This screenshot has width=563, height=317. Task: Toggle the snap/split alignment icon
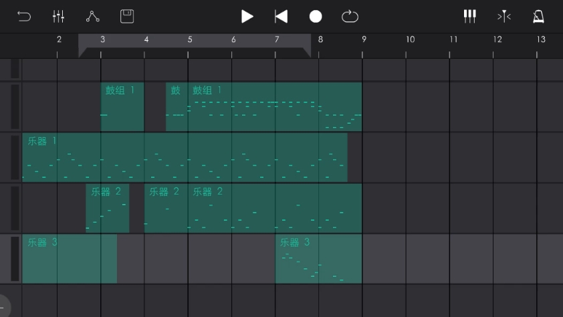pyautogui.click(x=504, y=17)
